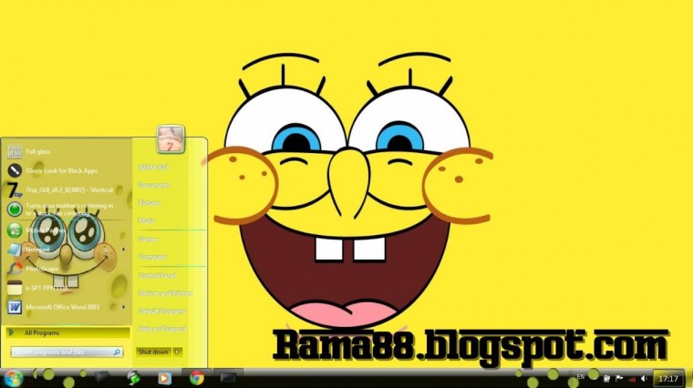Open the Shut down options arrow
Screen dimensions: 693x388
point(177,352)
